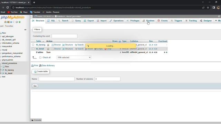Tick the tb_detail row checkbox
221x124 pixels.
[x=33, y=49]
